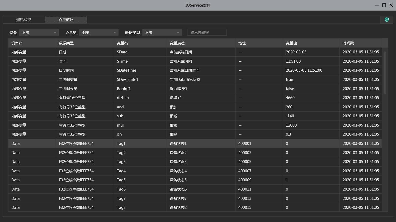Select the Tag3 variable cell

(x=140, y=162)
